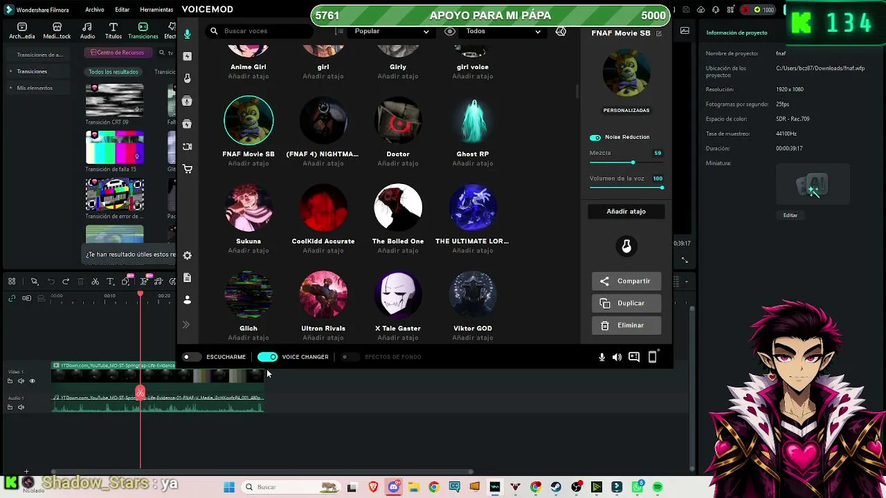The image size is (886, 498).
Task: Open the Voicemod microphone voicebox tab
Action: (x=188, y=34)
